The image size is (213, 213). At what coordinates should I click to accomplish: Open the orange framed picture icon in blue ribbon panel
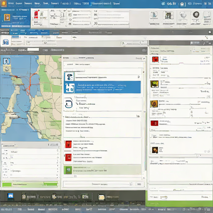pos(7,18)
